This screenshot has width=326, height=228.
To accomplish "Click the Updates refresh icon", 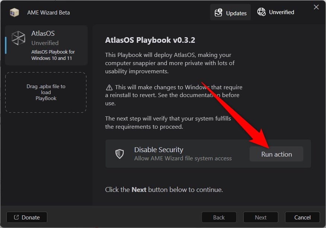I will click(x=219, y=12).
